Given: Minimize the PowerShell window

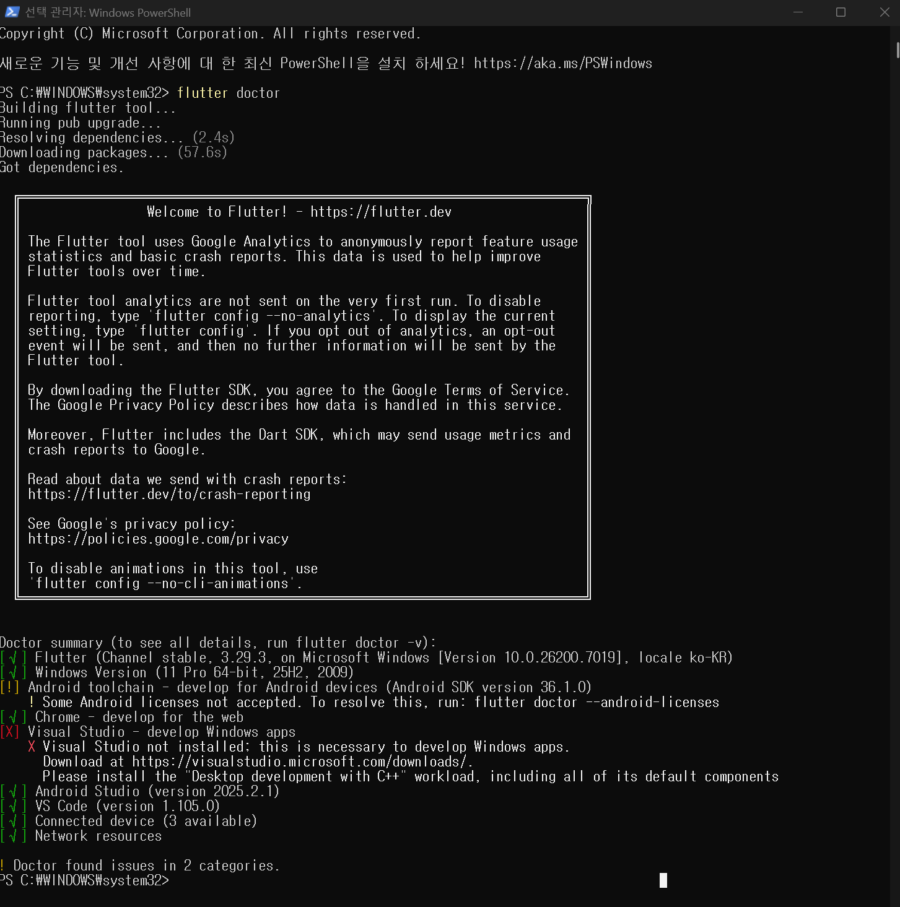Looking at the screenshot, I should point(798,12).
